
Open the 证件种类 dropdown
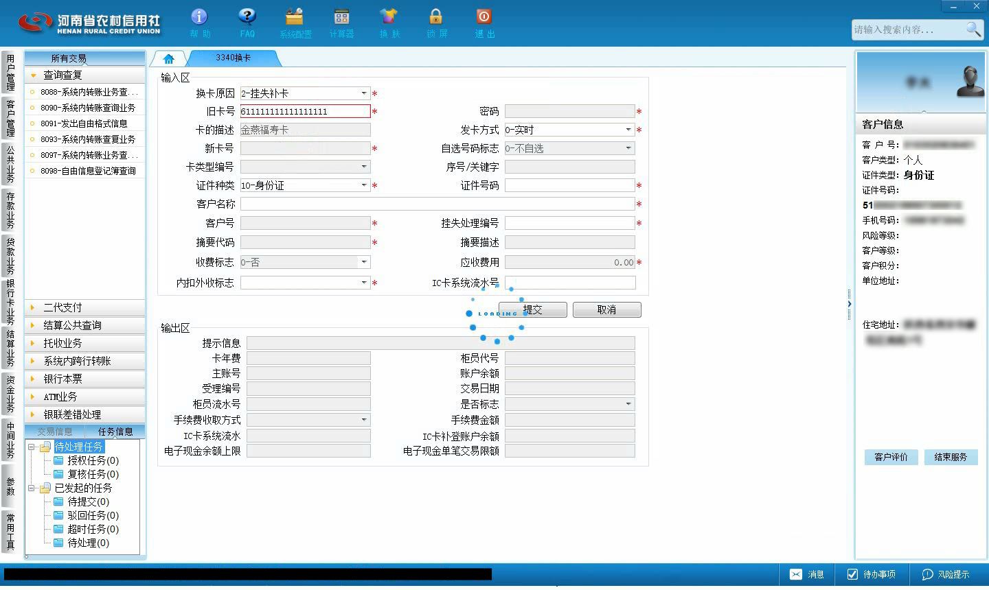click(x=364, y=185)
